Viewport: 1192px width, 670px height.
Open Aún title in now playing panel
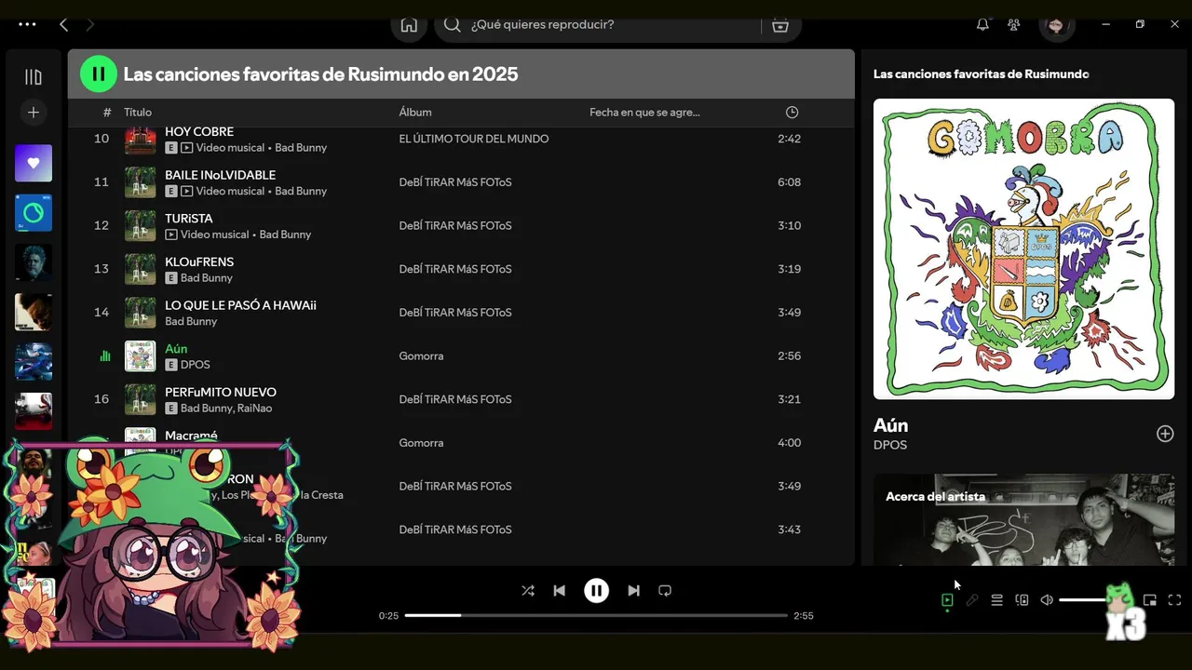891,425
